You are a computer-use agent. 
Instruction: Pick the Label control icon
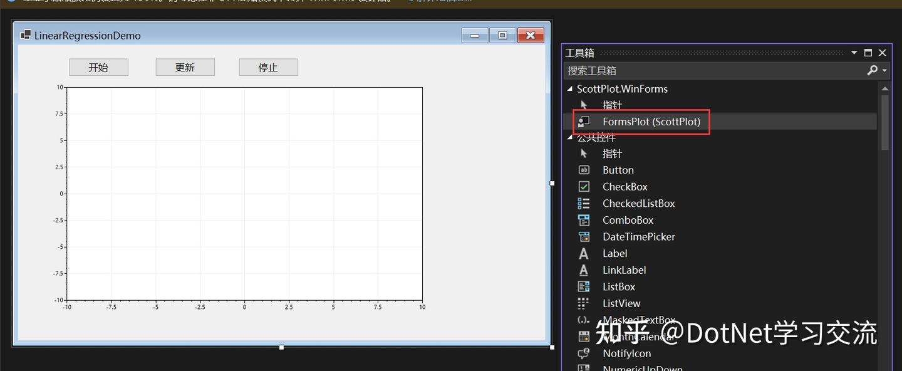click(x=584, y=253)
